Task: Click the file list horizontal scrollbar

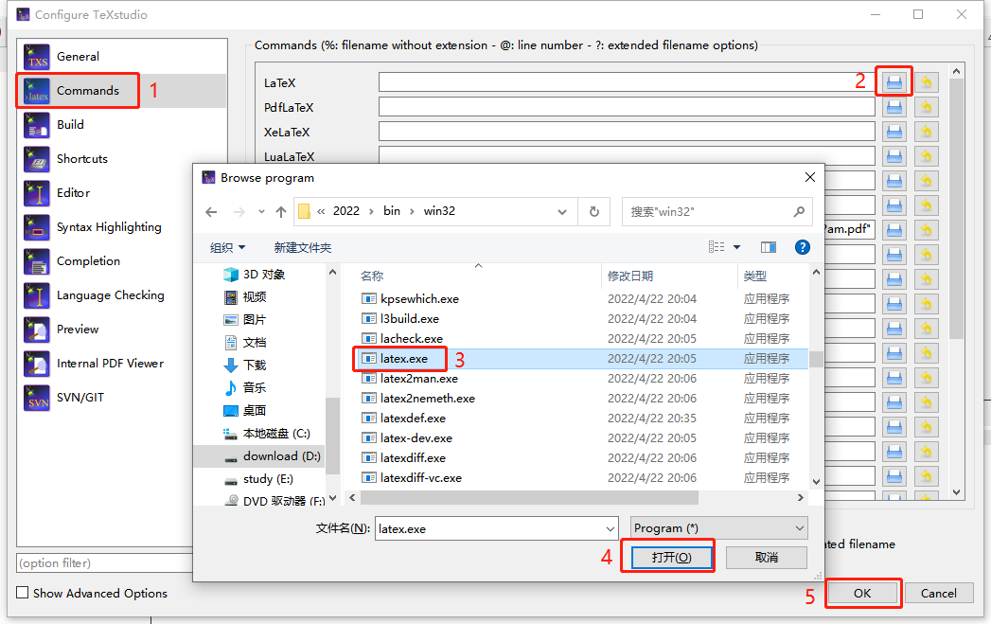Action: 529,498
